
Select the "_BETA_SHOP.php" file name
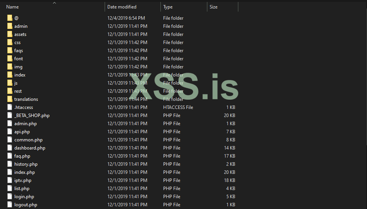32,116
